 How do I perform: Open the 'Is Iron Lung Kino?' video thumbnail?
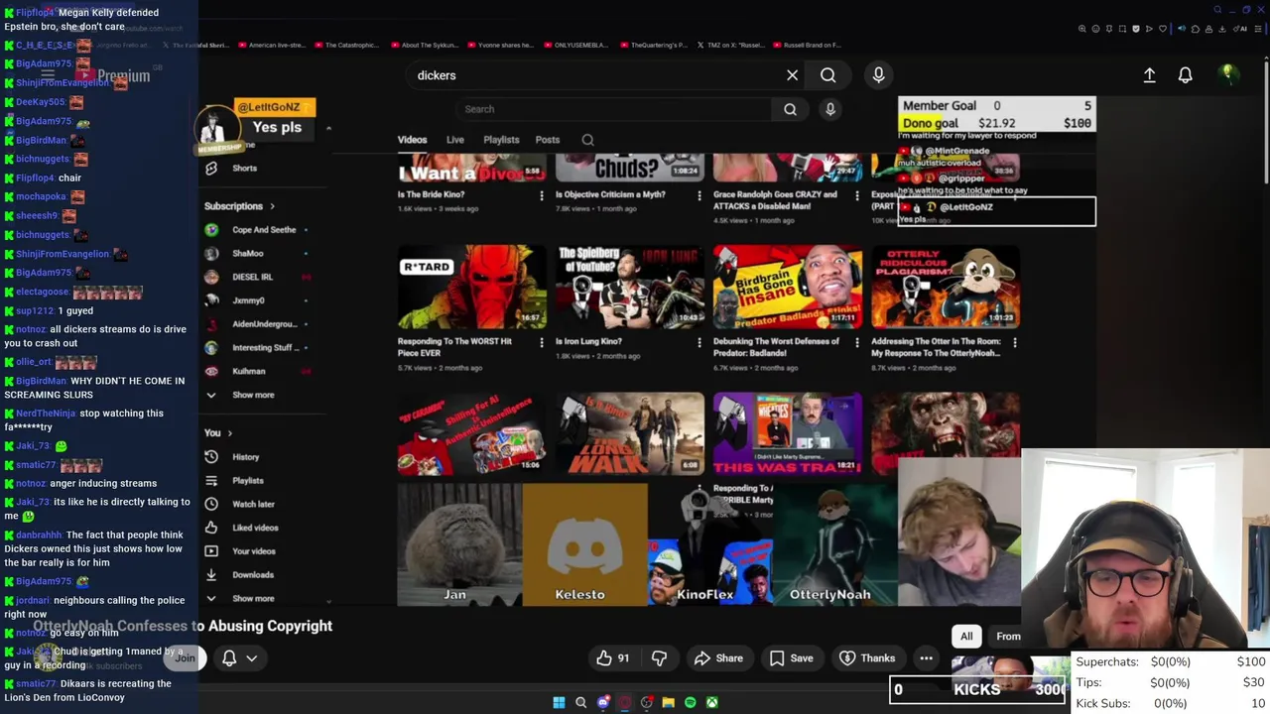point(629,287)
